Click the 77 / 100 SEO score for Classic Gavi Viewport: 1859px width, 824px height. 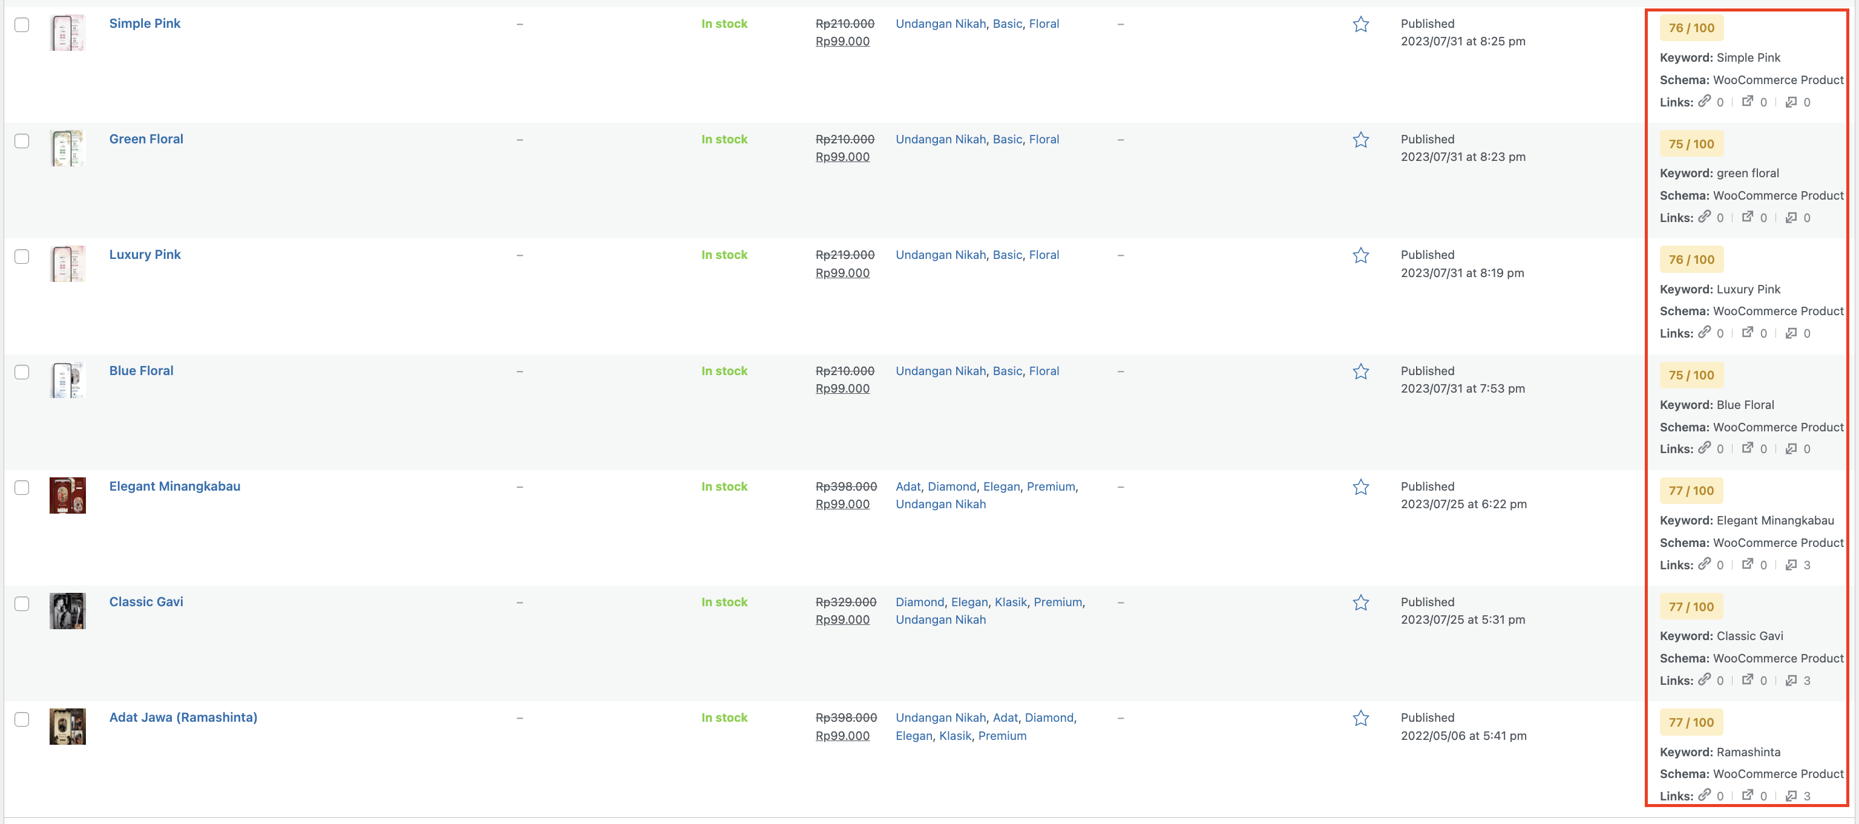[1691, 606]
